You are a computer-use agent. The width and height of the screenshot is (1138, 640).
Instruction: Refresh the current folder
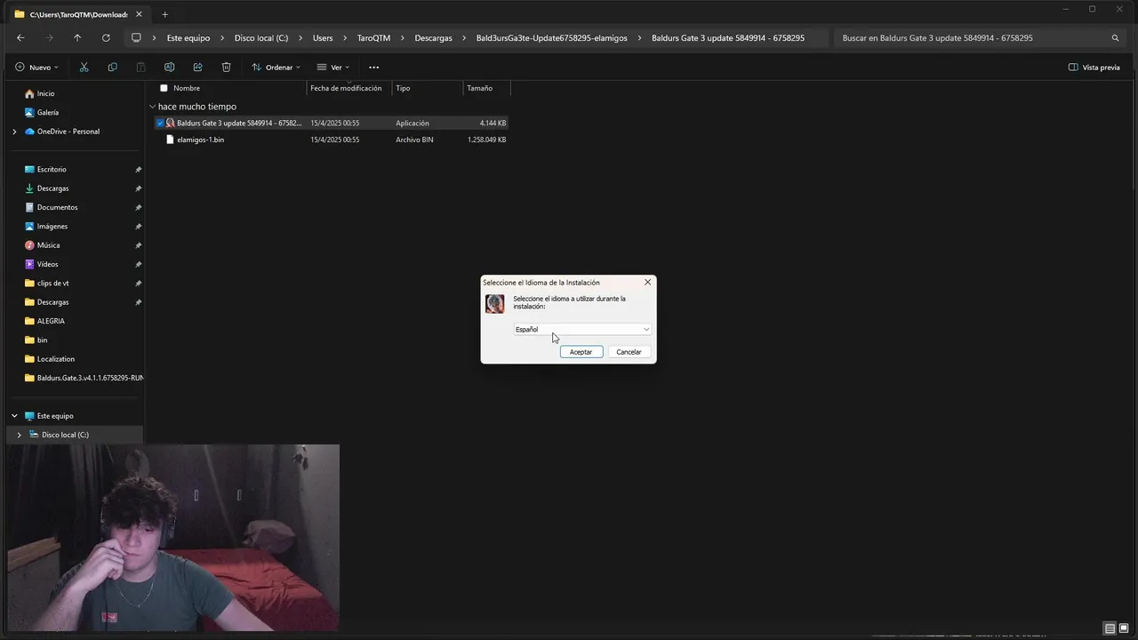(x=106, y=38)
